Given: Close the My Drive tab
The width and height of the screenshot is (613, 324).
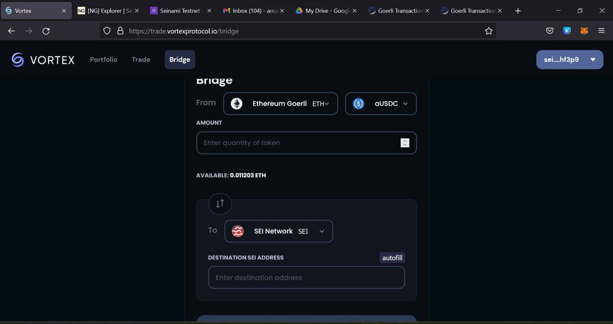Looking at the screenshot, I should point(355,11).
